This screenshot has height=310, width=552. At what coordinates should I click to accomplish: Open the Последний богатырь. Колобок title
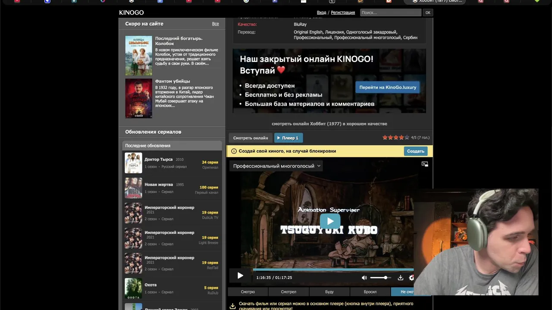click(179, 41)
